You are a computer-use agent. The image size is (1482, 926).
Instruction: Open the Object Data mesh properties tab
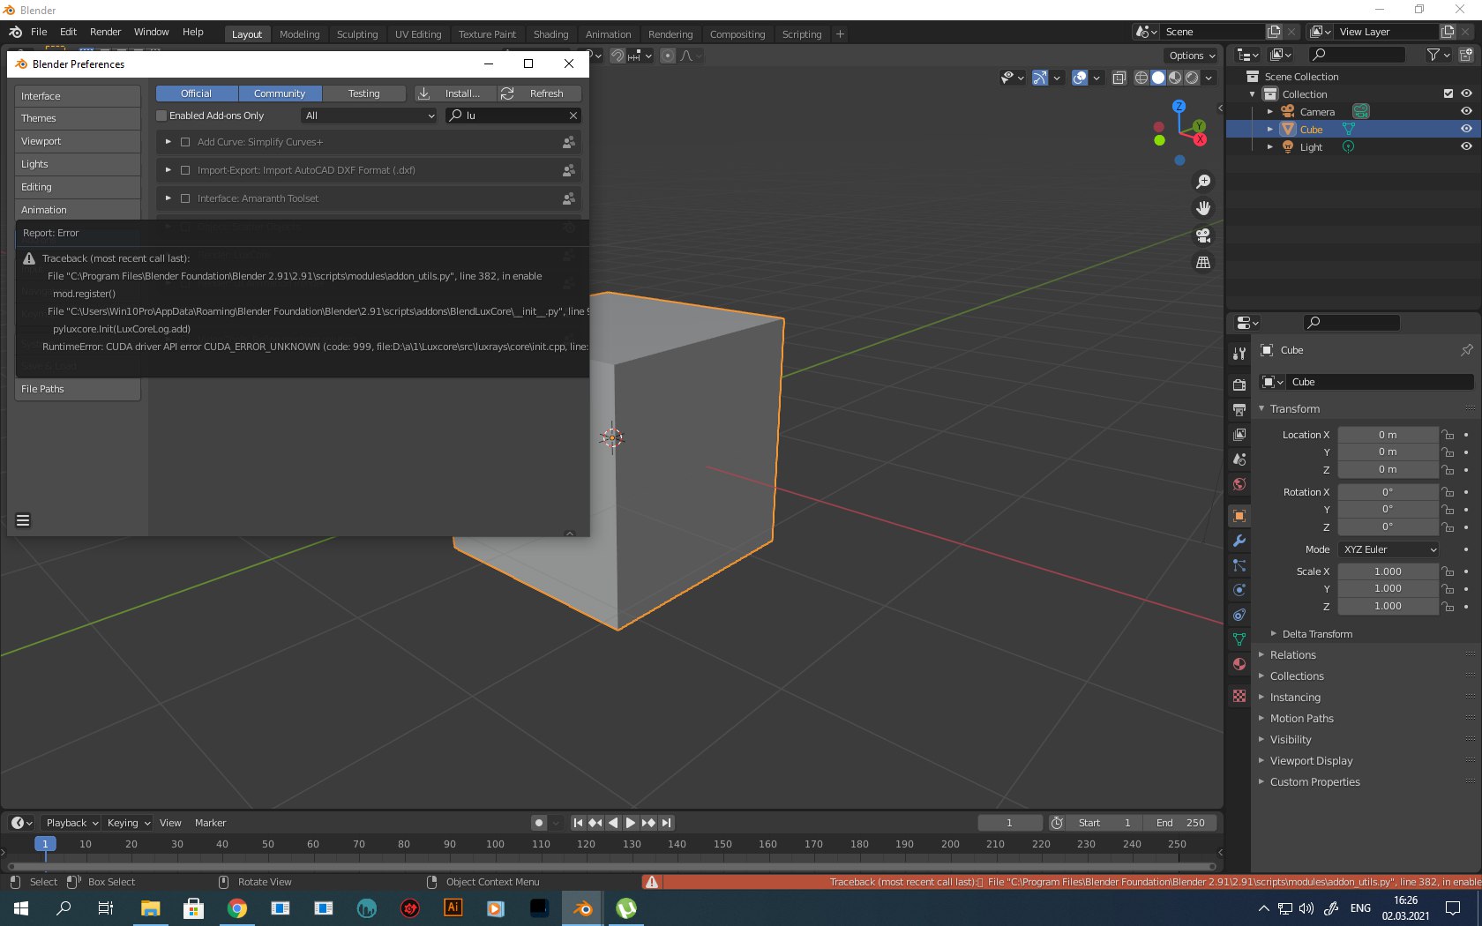[1239, 639]
